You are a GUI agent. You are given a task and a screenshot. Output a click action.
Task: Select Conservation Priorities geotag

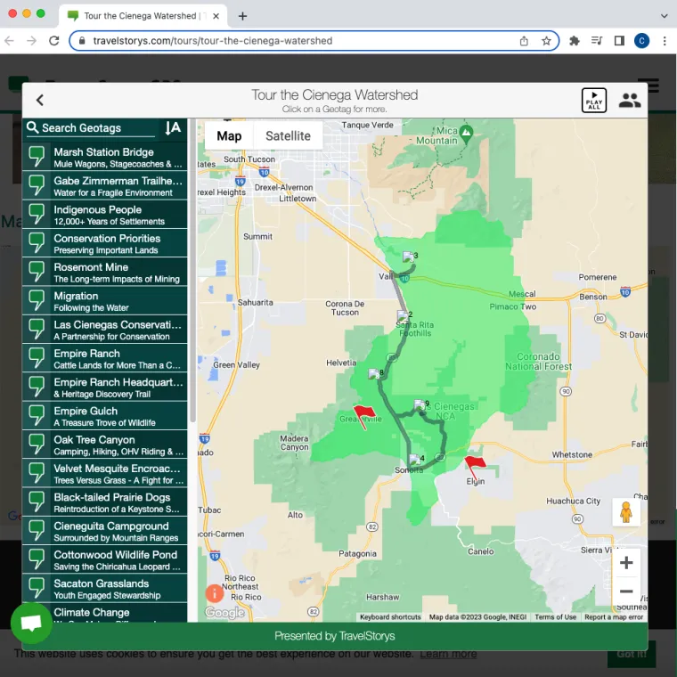(105, 243)
